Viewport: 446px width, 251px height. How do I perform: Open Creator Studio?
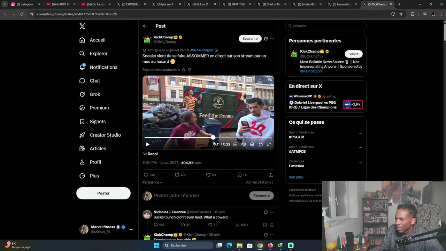pyautogui.click(x=100, y=135)
